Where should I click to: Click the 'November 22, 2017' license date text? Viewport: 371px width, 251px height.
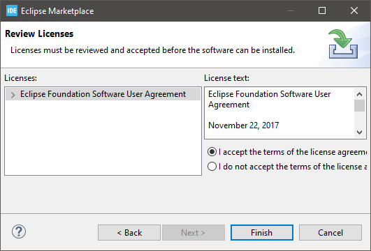coord(243,125)
